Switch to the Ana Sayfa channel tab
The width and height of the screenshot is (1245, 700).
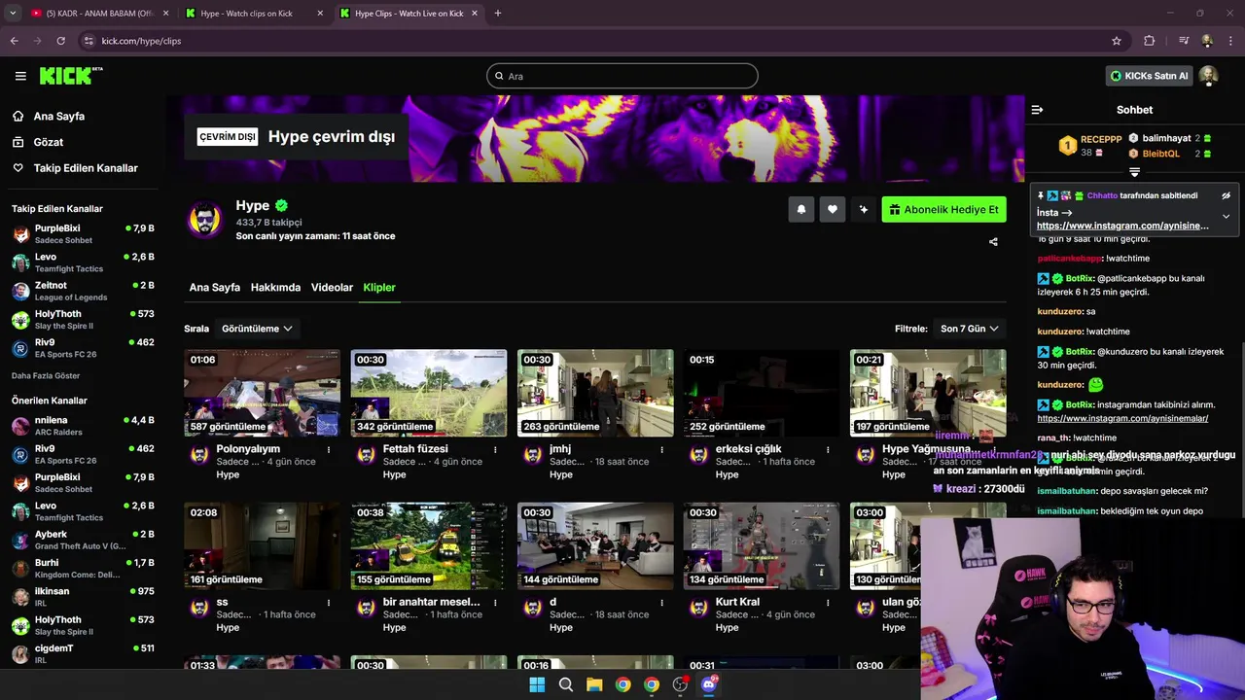point(214,288)
